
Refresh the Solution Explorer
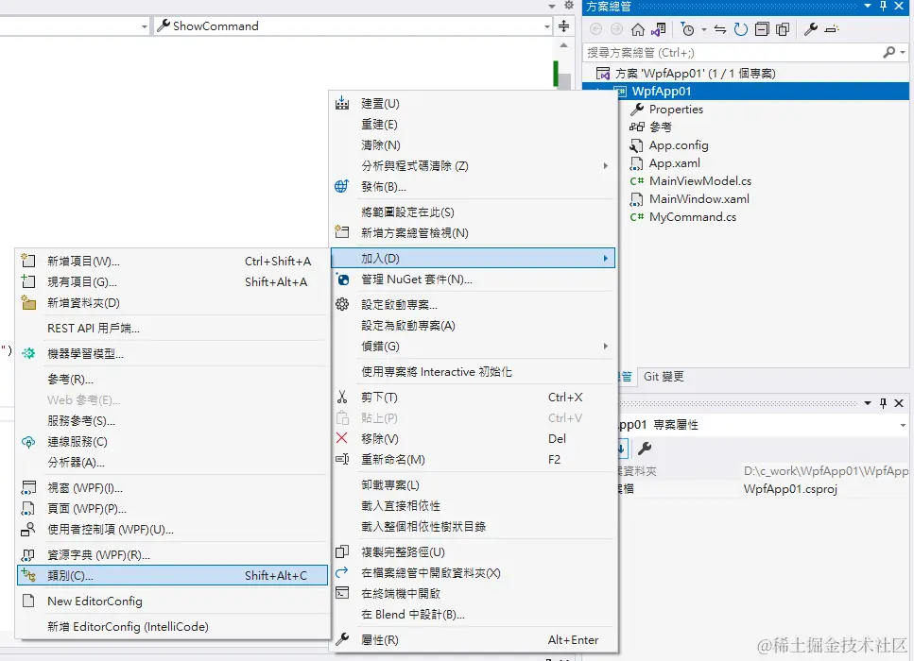click(x=740, y=29)
